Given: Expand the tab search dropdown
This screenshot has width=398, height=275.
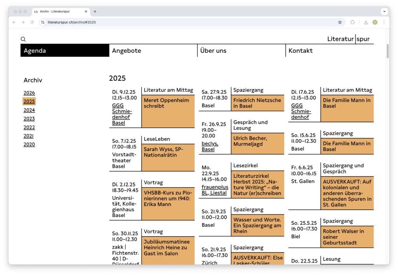Looking at the screenshot, I should click(x=384, y=12).
